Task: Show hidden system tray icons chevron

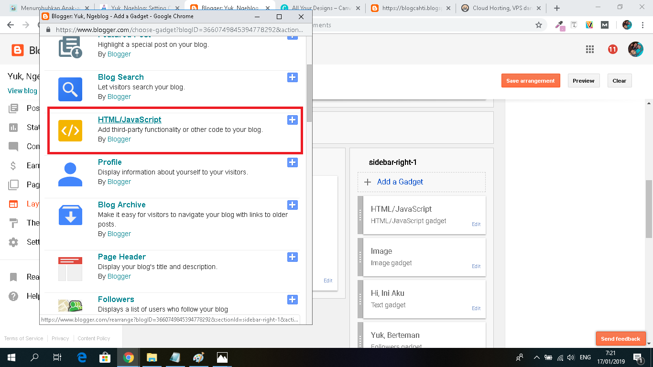Action: pos(537,357)
